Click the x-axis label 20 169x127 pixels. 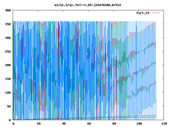coord(39,124)
